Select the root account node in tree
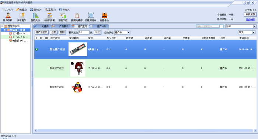 [14, 26]
